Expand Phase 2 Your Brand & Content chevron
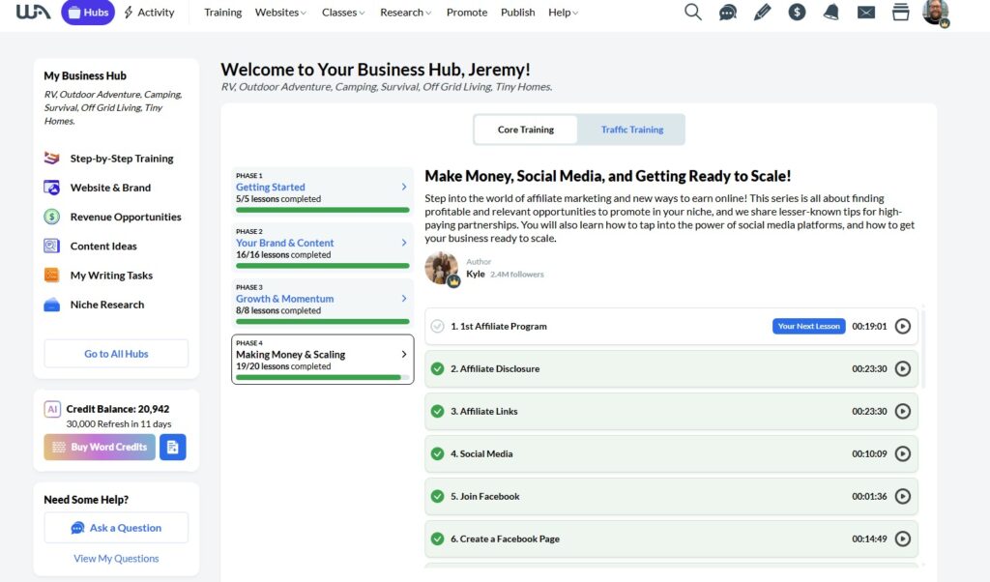Screen dimensions: 990x582 pyautogui.click(x=404, y=243)
